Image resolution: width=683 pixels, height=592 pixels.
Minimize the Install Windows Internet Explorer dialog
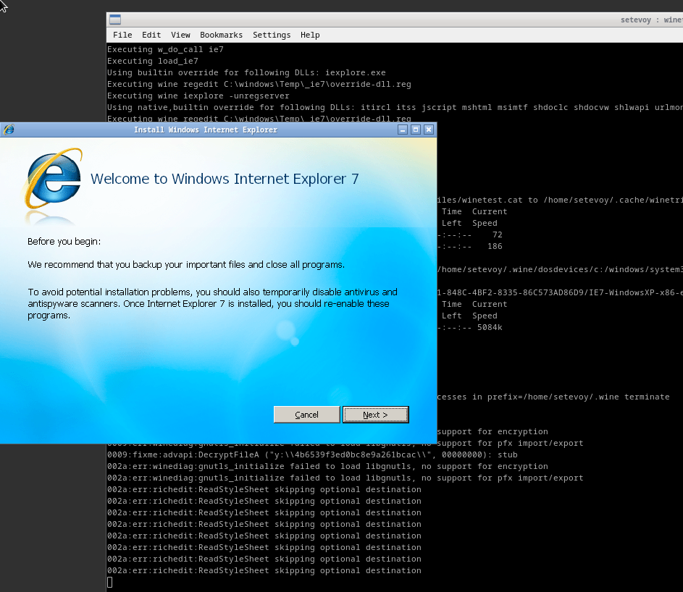(403, 130)
